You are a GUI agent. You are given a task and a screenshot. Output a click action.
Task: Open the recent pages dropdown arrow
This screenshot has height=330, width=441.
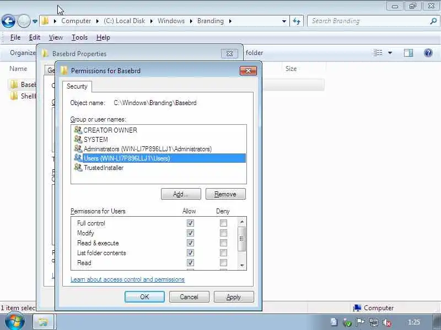35,21
